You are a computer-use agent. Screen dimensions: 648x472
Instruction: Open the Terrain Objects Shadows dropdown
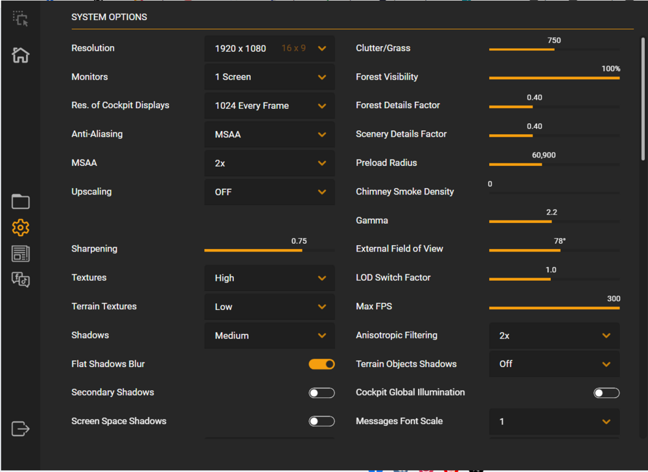(x=554, y=364)
